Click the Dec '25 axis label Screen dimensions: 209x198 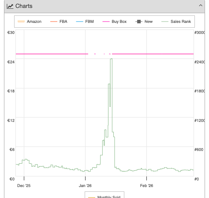click(x=24, y=186)
